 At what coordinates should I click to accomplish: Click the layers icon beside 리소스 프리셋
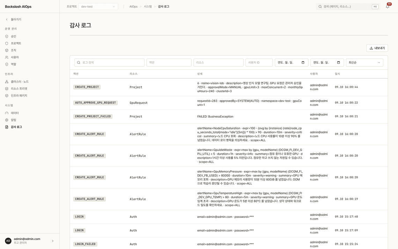tap(7, 89)
